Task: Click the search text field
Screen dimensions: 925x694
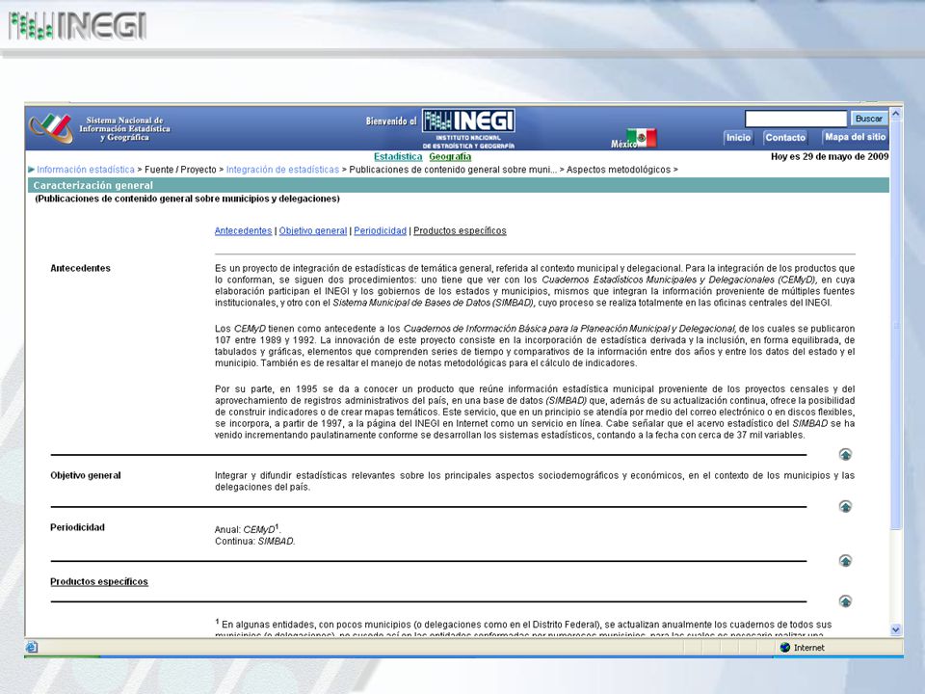Action: pyautogui.click(x=795, y=119)
